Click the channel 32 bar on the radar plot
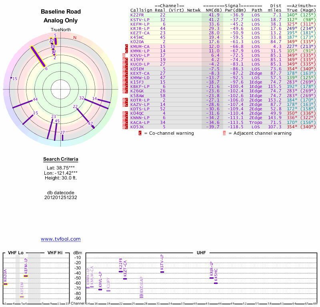 (96, 104)
